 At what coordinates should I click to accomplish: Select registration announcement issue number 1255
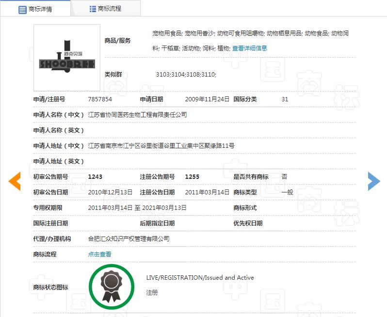pyautogui.click(x=192, y=176)
